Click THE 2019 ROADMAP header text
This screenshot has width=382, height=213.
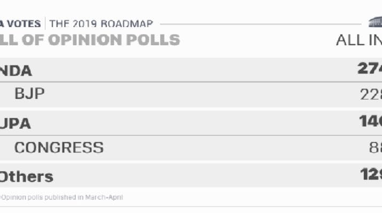pos(101,24)
